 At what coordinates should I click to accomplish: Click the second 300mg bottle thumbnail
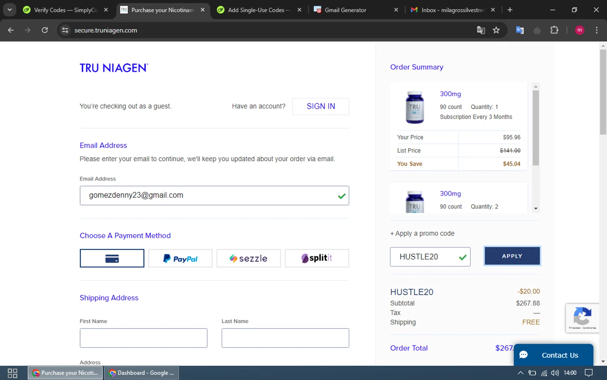coord(415,202)
